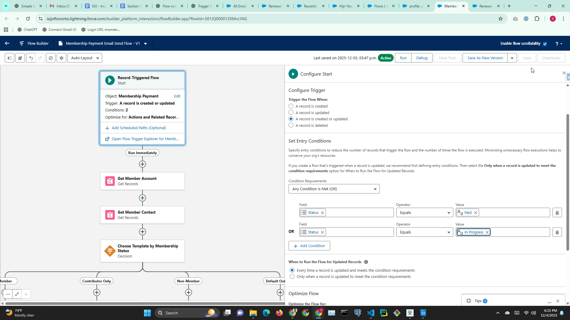Delete the In Progress condition row
The height and width of the screenshot is (320, 570).
tap(557, 232)
